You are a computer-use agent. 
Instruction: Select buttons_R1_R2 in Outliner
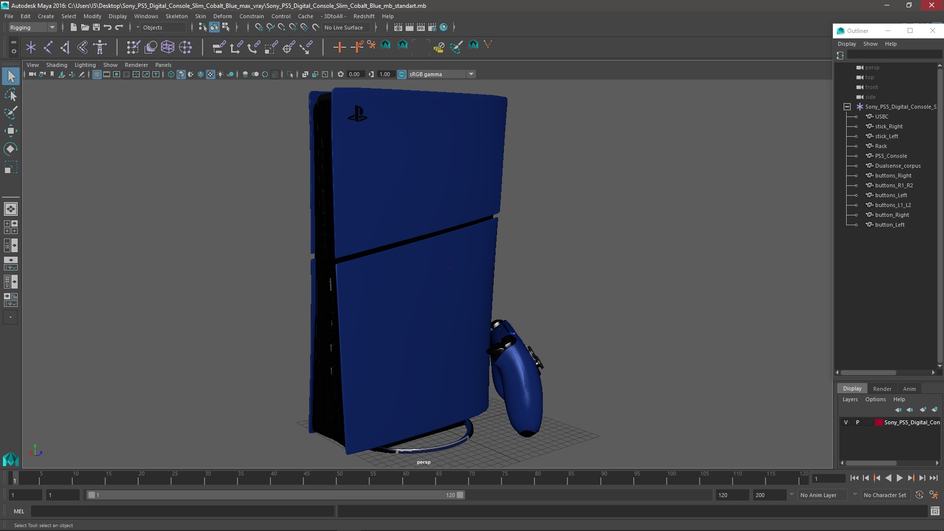point(894,185)
